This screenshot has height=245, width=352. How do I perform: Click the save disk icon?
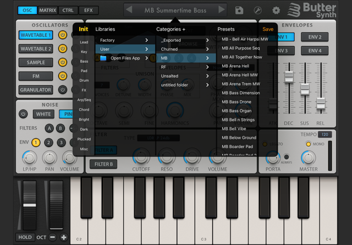pyautogui.click(x=239, y=10)
